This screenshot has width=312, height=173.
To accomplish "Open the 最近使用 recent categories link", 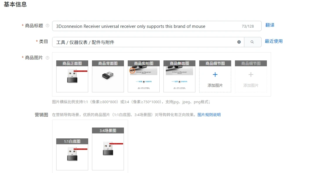I will pyautogui.click(x=274, y=41).
